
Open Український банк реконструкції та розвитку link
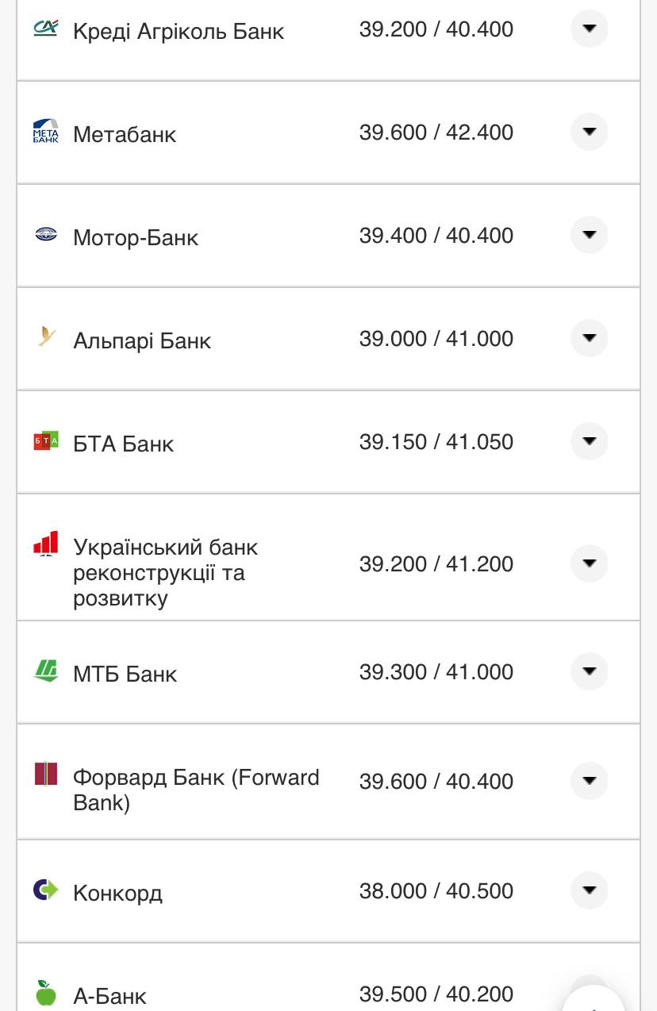tap(165, 572)
